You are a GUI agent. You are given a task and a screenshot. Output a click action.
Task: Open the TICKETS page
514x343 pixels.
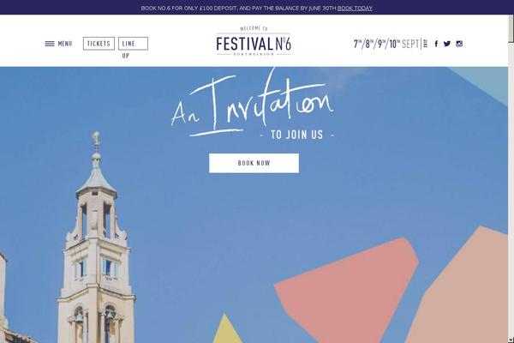click(99, 44)
